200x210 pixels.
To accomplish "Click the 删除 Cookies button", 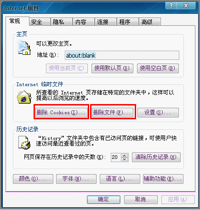I will pos(61,112).
